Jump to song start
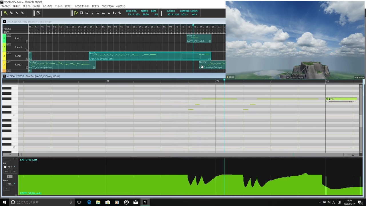This screenshot has height=206, width=366. click(x=92, y=13)
